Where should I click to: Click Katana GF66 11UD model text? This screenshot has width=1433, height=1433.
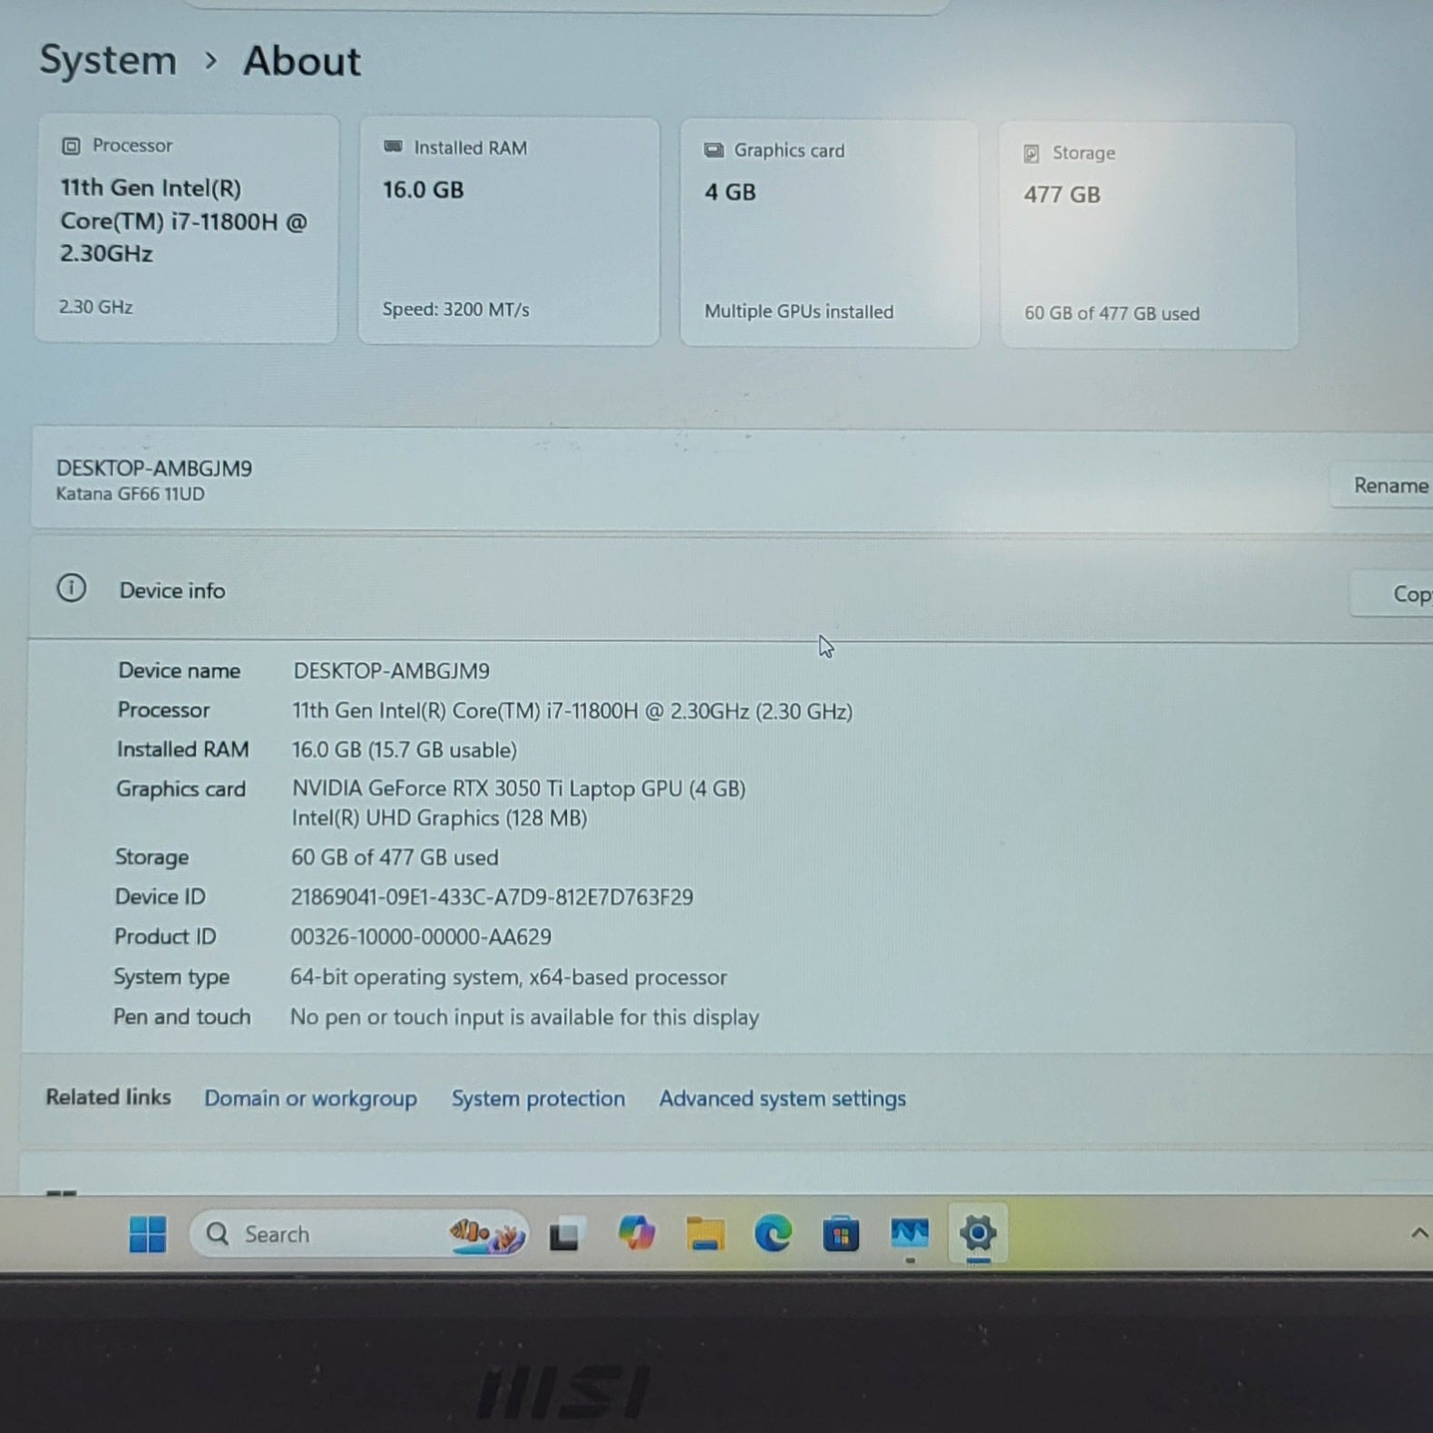coord(131,494)
